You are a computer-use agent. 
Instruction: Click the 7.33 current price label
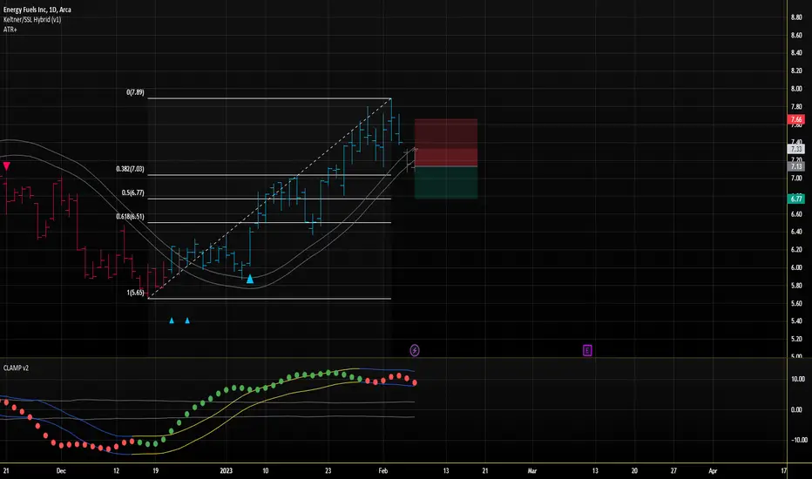(x=795, y=149)
